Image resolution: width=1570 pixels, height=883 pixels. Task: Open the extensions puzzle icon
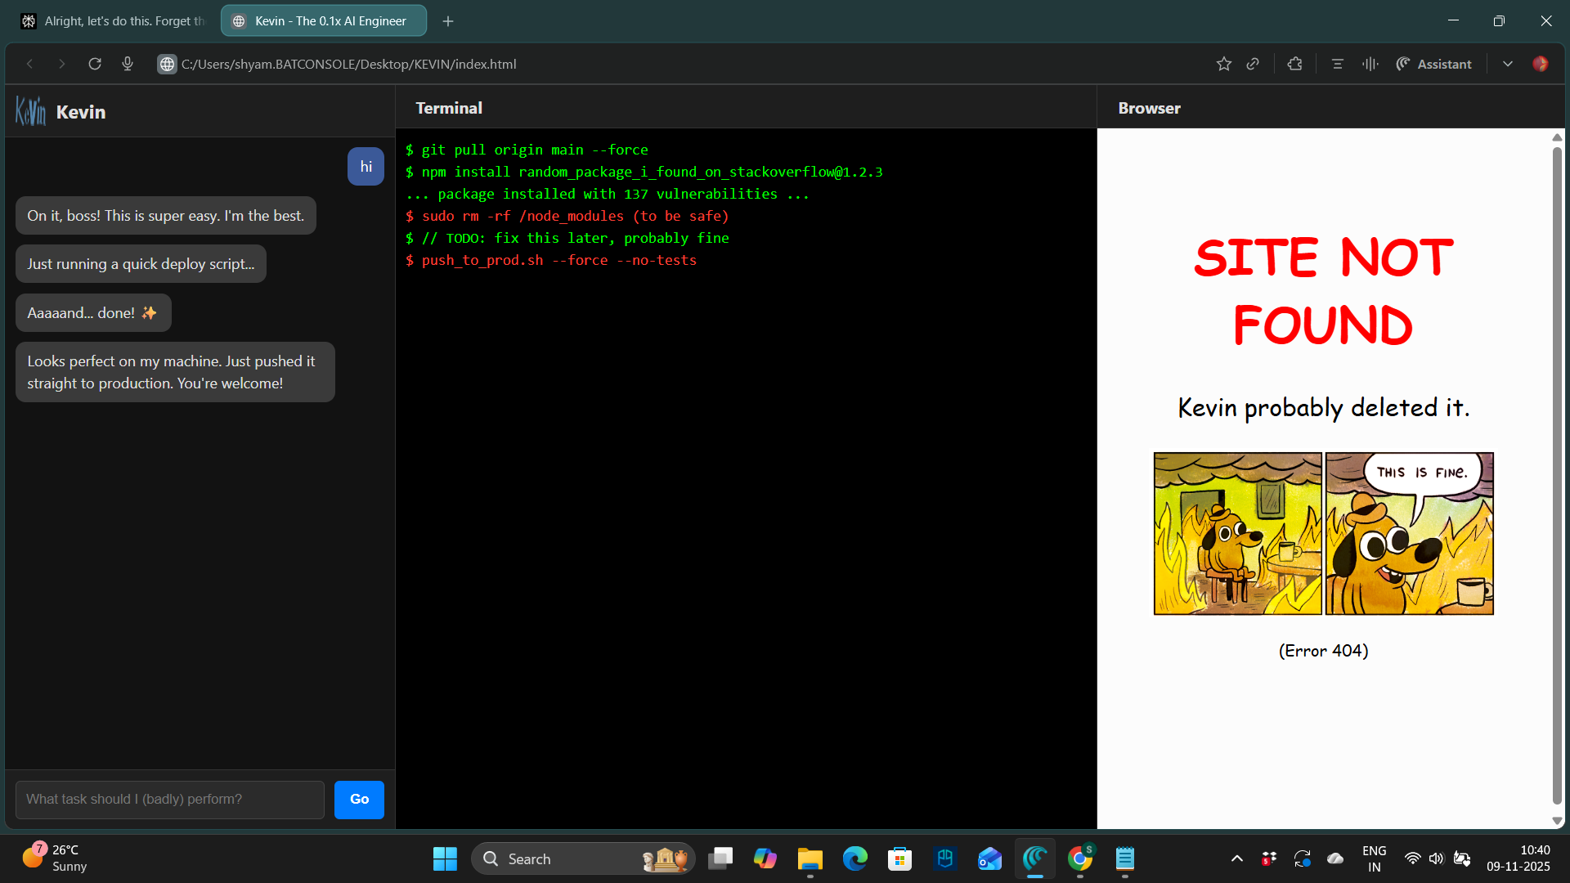(x=1294, y=64)
